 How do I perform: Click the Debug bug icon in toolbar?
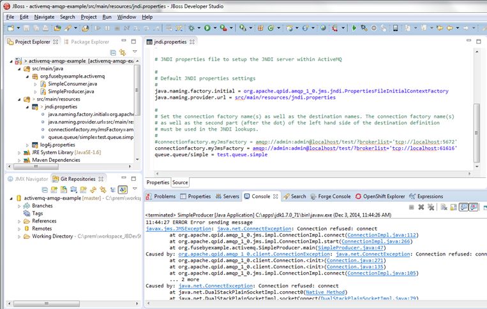click(191, 28)
